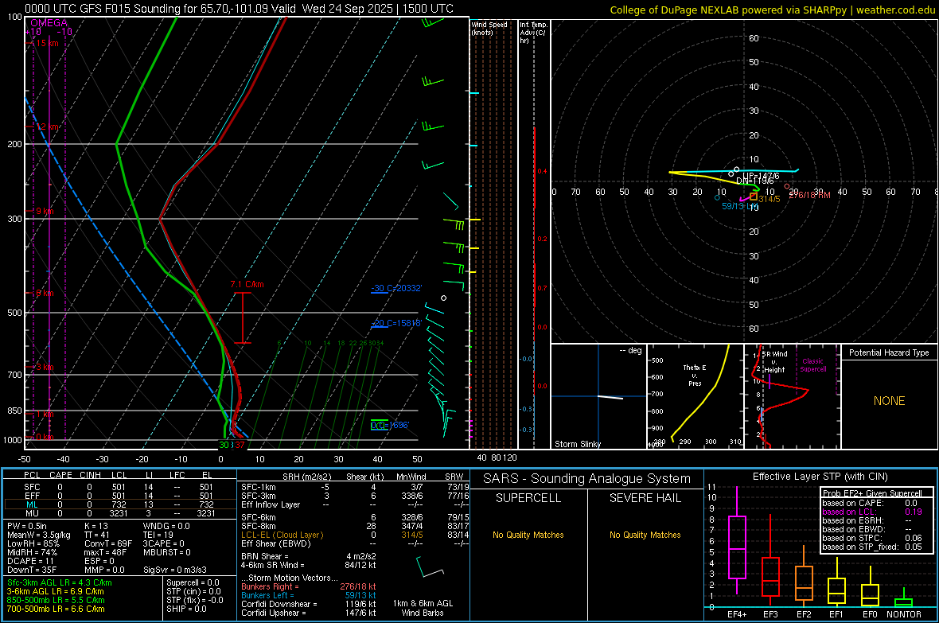Click the '15 km' height marker

47,43
